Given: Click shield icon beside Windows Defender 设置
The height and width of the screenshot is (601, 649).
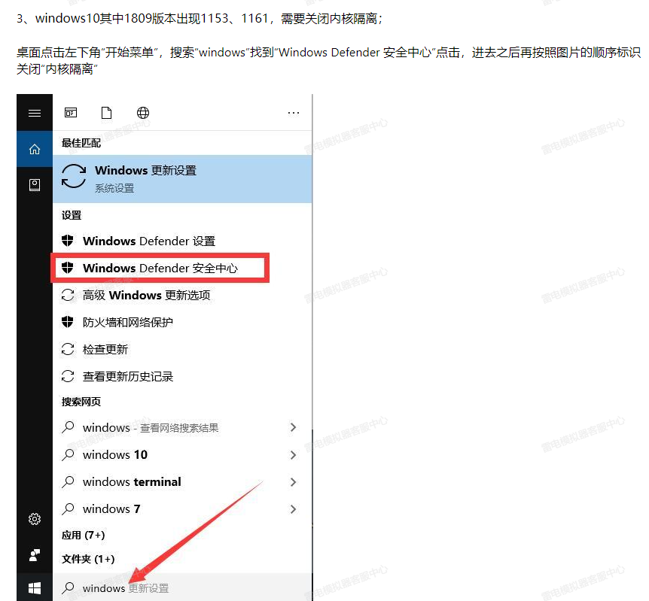Looking at the screenshot, I should (x=68, y=240).
